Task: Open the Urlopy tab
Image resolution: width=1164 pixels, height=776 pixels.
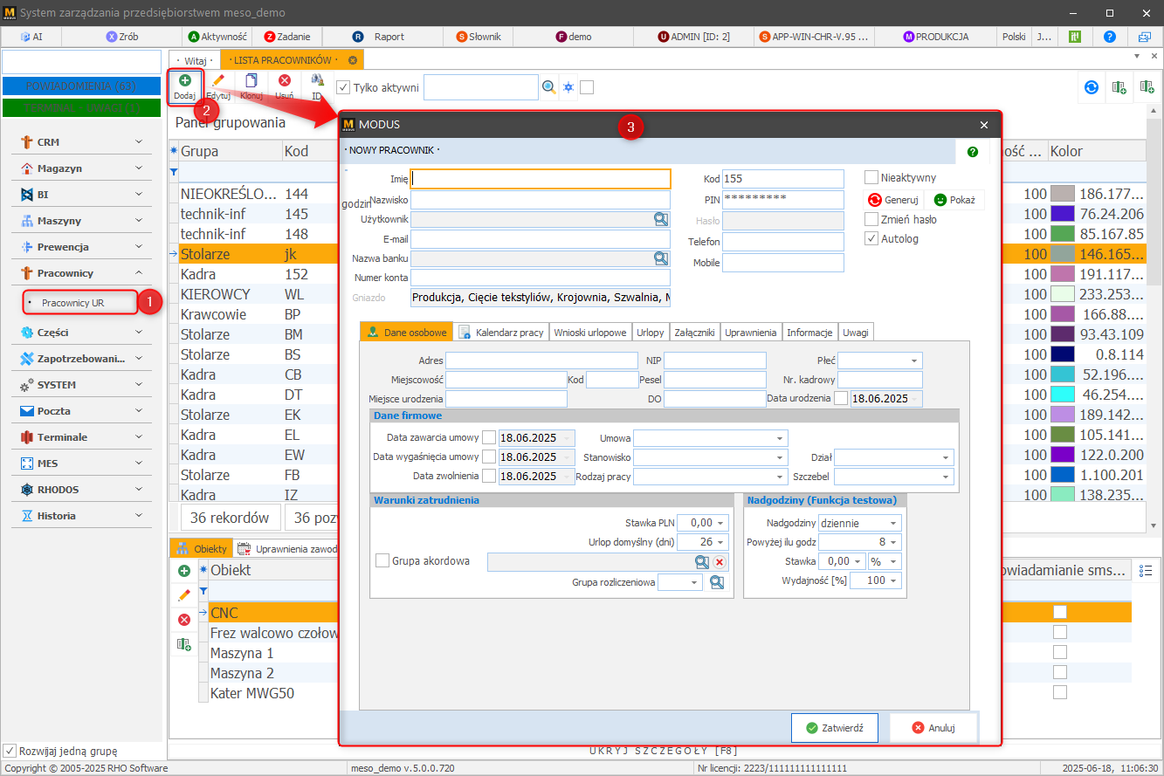Action: 650,333
